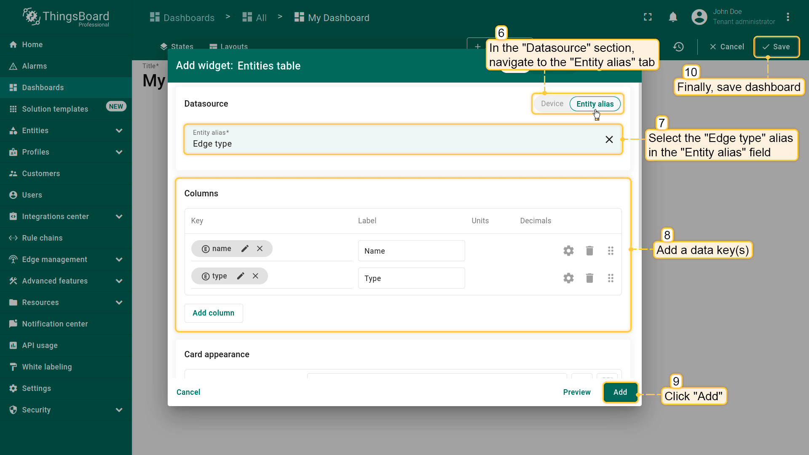
Task: Click the Add column button
Action: coord(213,313)
